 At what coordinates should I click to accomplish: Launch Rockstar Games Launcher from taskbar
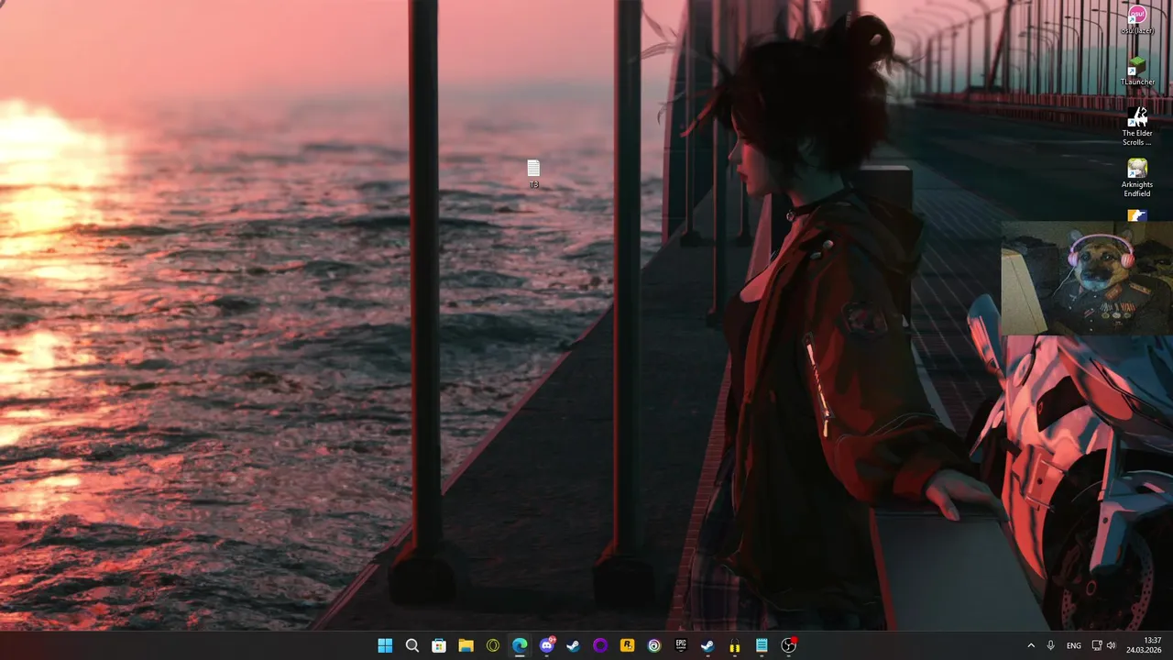(627, 645)
